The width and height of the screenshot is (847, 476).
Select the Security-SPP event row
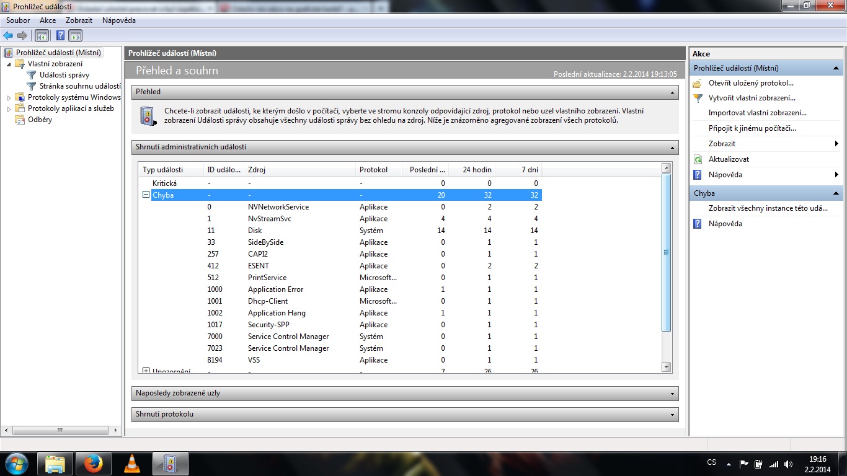click(341, 325)
